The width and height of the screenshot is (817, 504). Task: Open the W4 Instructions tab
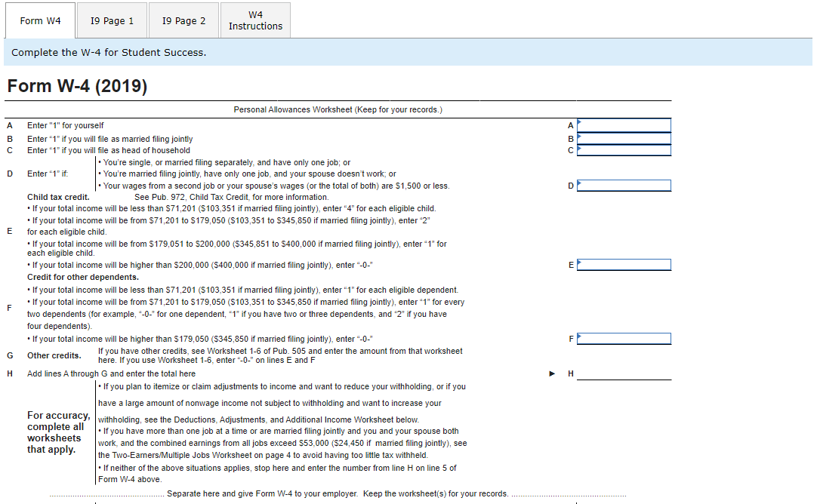[254, 20]
